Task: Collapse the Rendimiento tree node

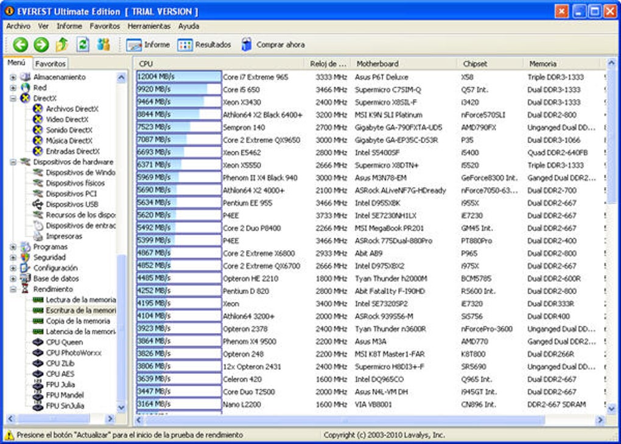Action: pyautogui.click(x=13, y=289)
